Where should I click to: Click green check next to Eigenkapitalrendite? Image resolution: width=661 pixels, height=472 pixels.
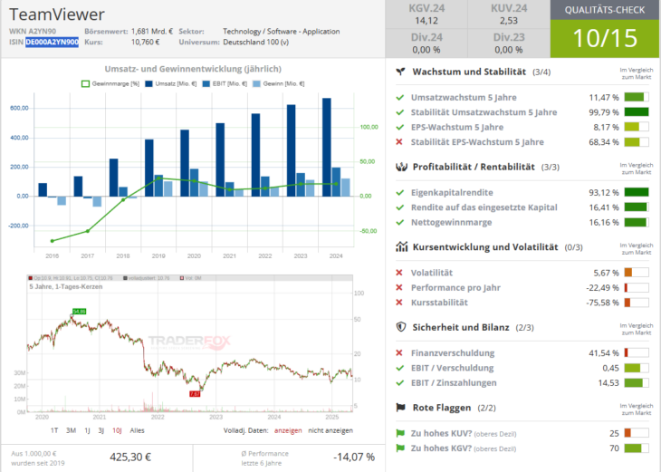click(399, 192)
